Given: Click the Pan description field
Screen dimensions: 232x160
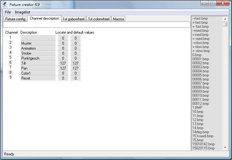Looking at the screenshot, I should point(38,68).
